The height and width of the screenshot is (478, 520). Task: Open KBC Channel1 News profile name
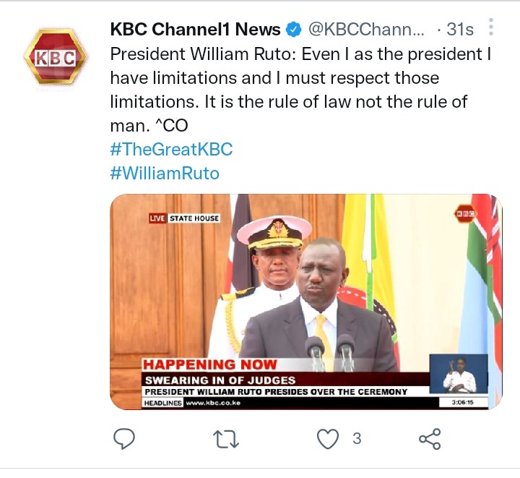pyautogui.click(x=195, y=29)
